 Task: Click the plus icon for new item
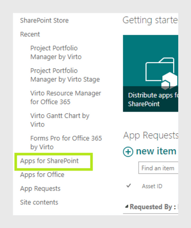pyautogui.click(x=128, y=152)
